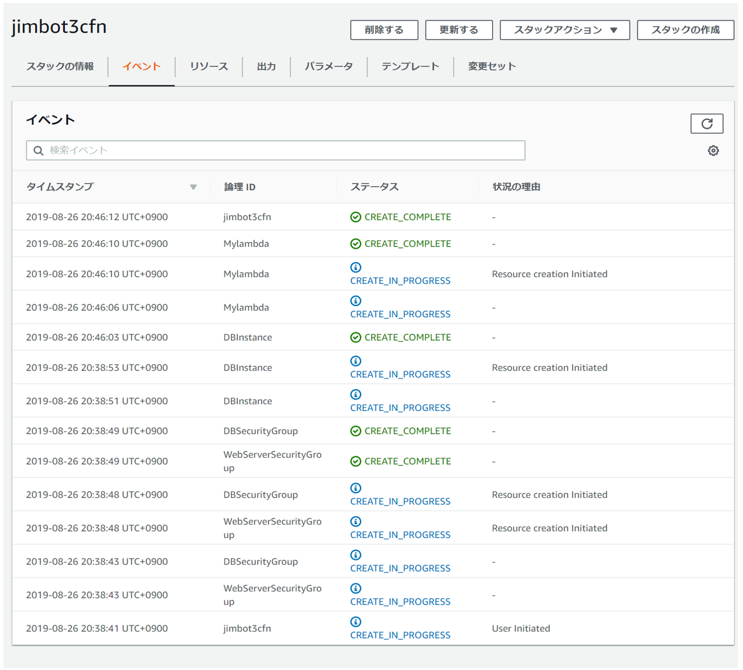Viewport: 743px width, 670px height.
Task: Click the info icon on the DBInstance 20:38:51 row
Action: click(x=356, y=395)
